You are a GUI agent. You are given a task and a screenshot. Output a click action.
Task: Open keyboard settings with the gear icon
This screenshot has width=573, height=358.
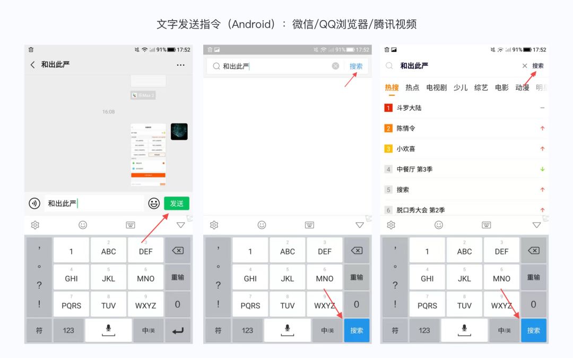point(34,225)
